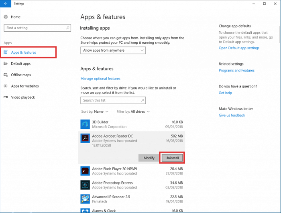The image size is (281, 213).
Task: Click the Adobe Flash Player 30 NPAPI icon
Action: [85, 171]
